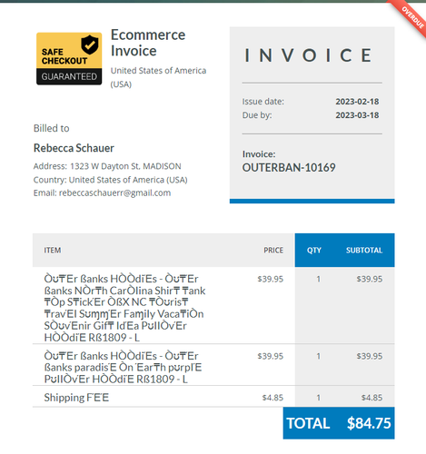Click the TOTAL $84.75 box

tap(339, 423)
